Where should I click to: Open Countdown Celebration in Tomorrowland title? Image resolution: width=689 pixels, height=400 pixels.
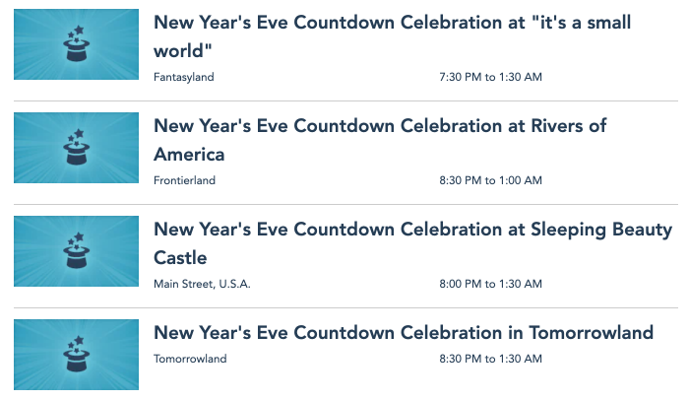[404, 332]
